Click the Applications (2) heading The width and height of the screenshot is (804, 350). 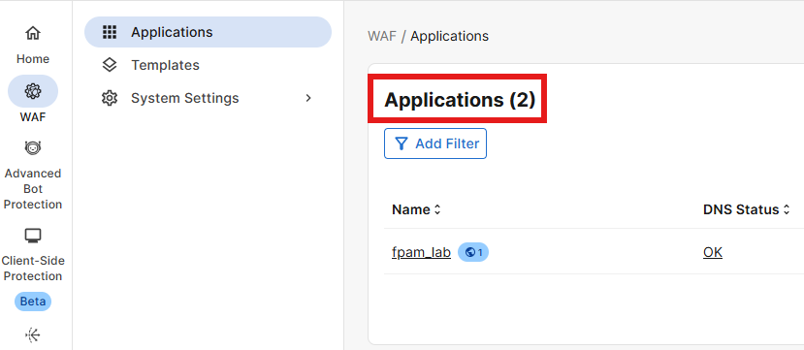460,100
